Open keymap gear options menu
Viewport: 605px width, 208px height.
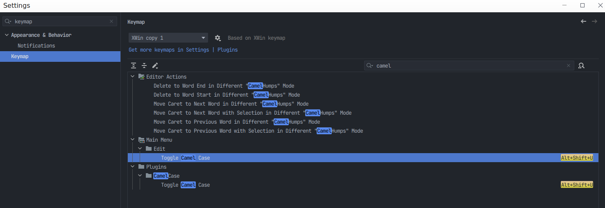pyautogui.click(x=218, y=38)
